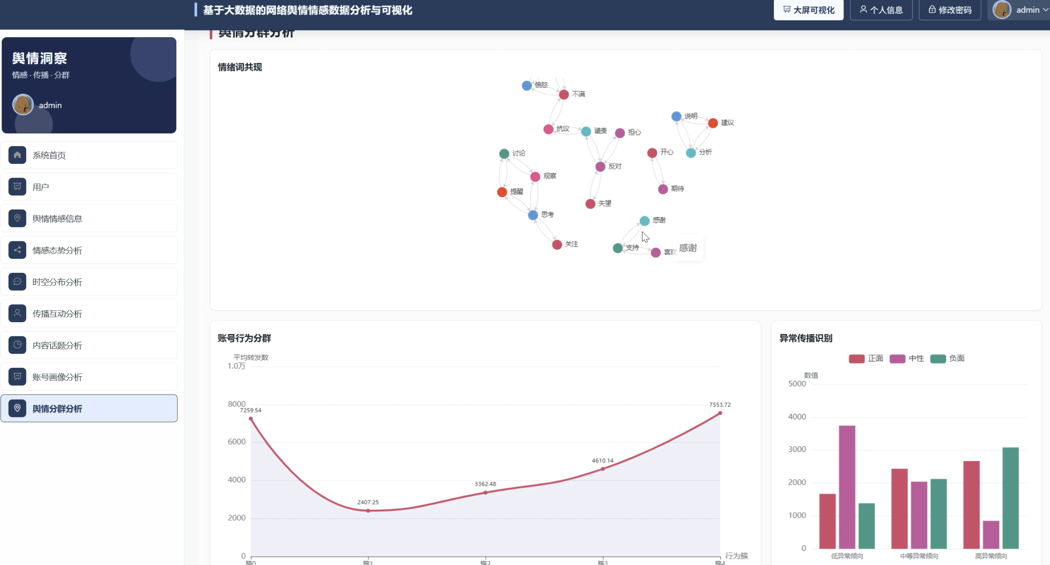The width and height of the screenshot is (1050, 565).
Task: Click the line chart point labeled 3362.48
Action: click(x=485, y=493)
